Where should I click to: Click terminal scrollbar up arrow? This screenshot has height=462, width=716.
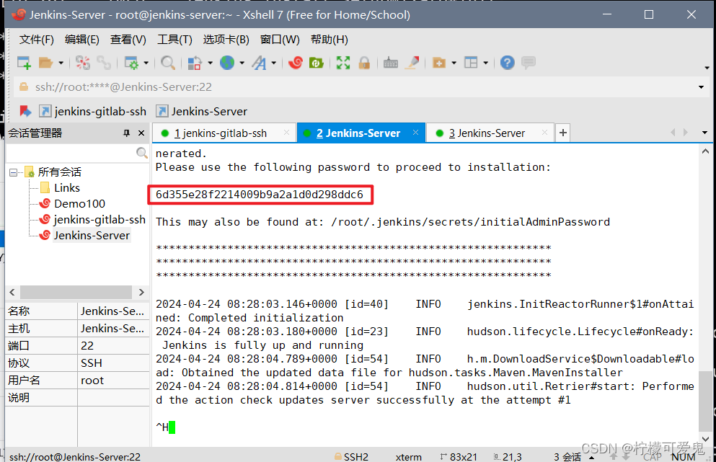(705, 151)
